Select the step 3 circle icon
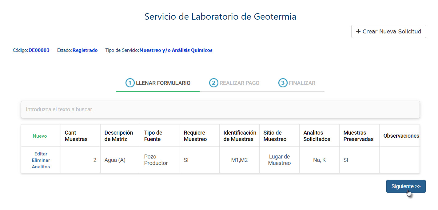Viewport: 438px width, 210px height. coord(283,83)
